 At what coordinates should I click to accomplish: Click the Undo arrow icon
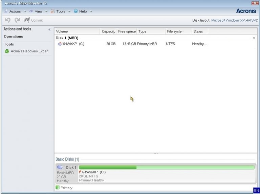[8, 20]
